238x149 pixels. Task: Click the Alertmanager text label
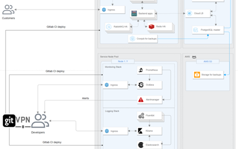click(152, 100)
